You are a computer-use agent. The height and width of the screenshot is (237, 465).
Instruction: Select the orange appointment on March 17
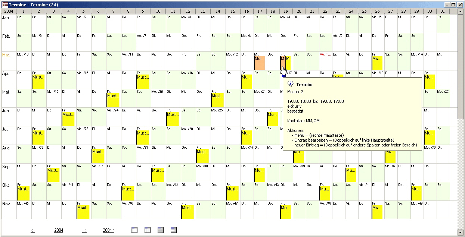pyautogui.click(x=260, y=63)
